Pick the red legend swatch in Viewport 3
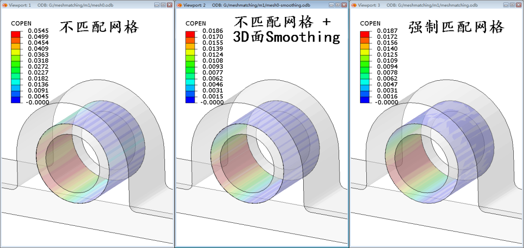 pos(364,34)
